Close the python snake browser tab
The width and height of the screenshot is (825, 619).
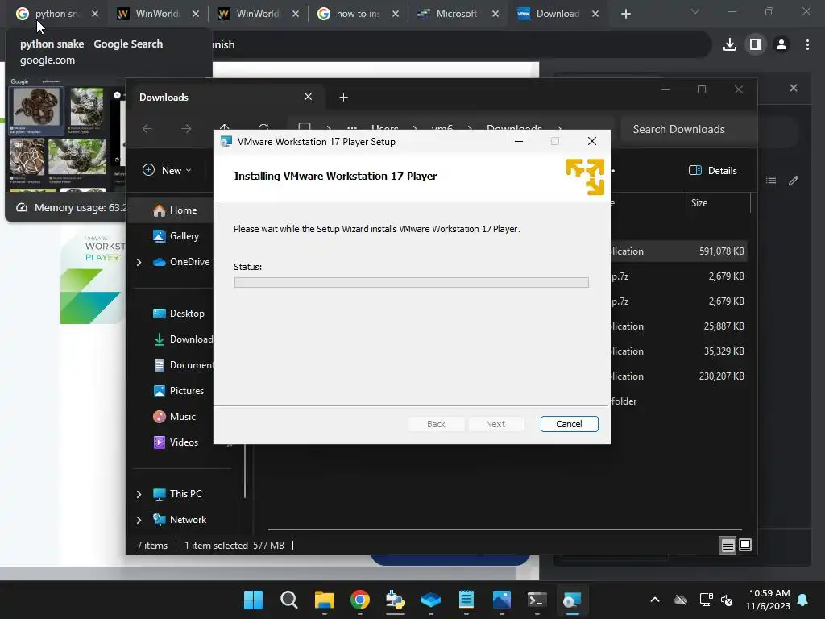tap(95, 14)
